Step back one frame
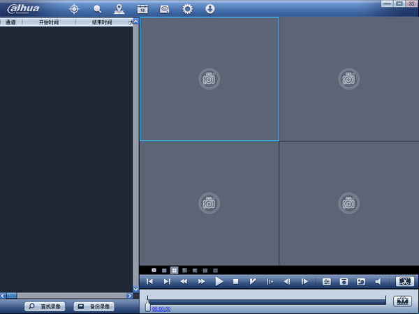Screen dimensions: 419x314 287,281
